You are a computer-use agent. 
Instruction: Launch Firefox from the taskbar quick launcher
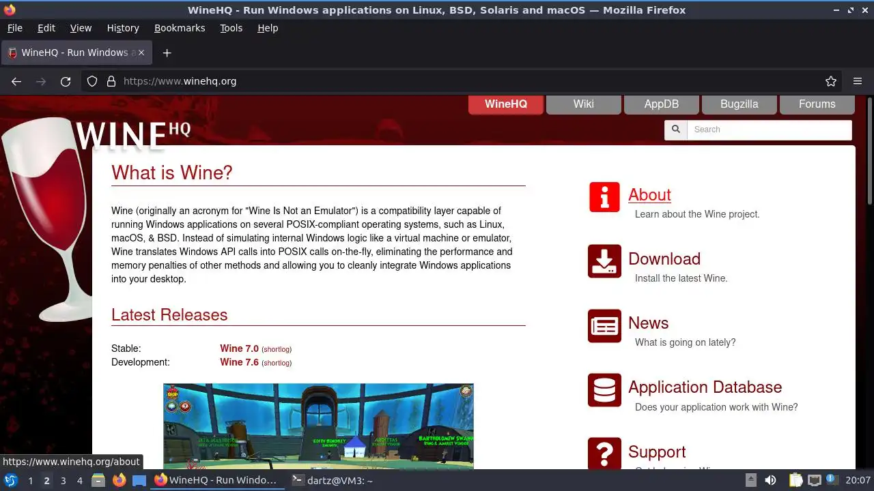tap(119, 480)
